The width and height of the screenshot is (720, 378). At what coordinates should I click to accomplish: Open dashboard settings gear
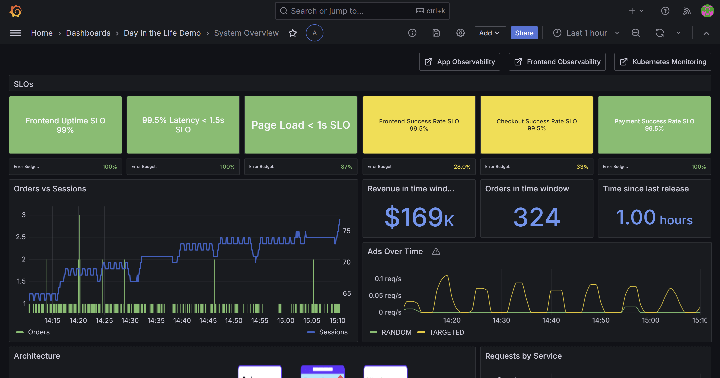click(x=460, y=33)
